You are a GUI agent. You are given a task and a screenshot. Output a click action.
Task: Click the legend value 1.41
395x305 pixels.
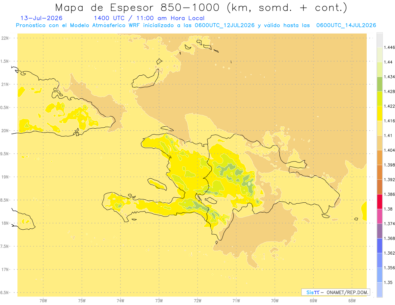388,135
